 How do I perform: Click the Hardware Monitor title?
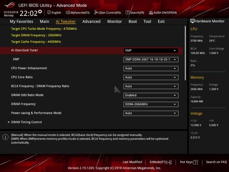[210, 21]
